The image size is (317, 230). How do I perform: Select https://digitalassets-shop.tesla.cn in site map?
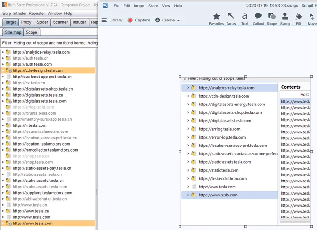pos(43,89)
